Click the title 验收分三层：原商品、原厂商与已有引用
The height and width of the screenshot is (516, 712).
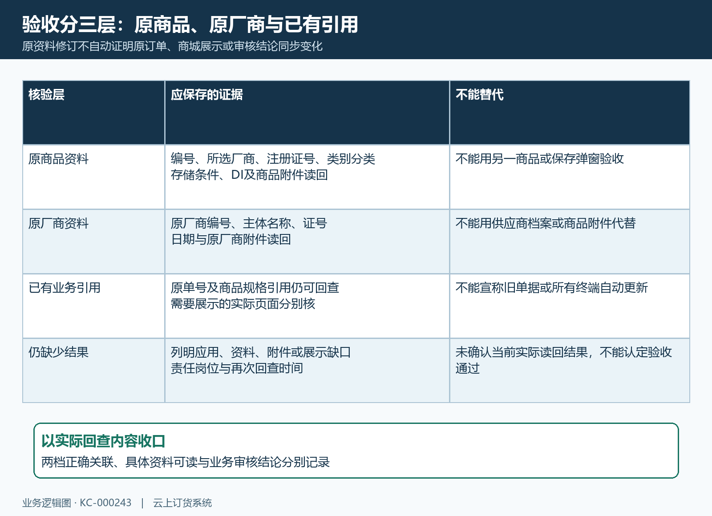click(x=190, y=24)
